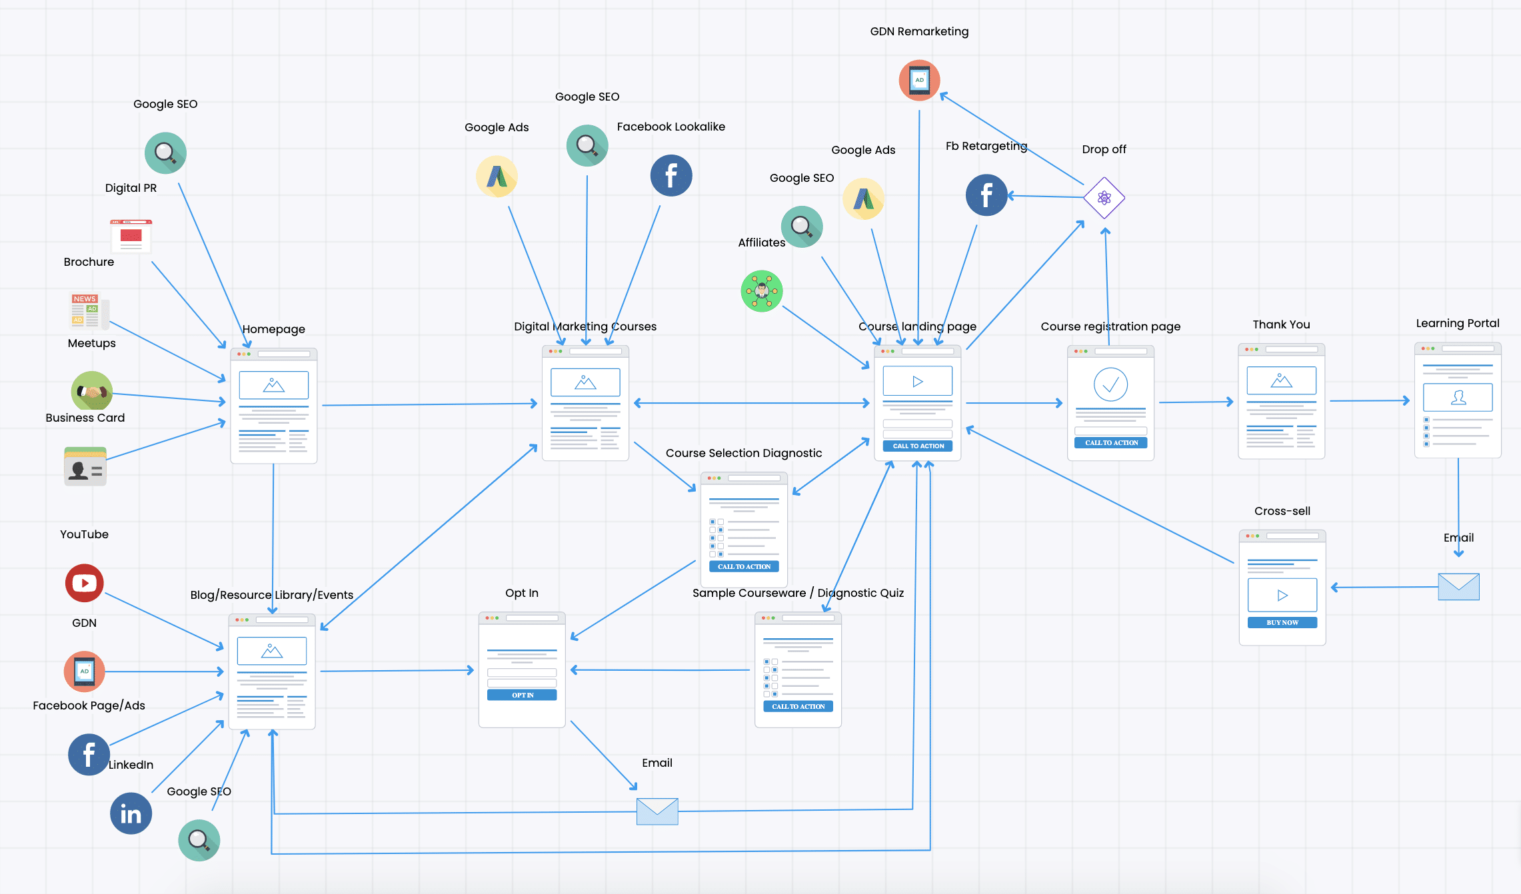Click the play icon on Cross-sell page
Viewport: 1521px width, 894px height.
tap(1282, 595)
